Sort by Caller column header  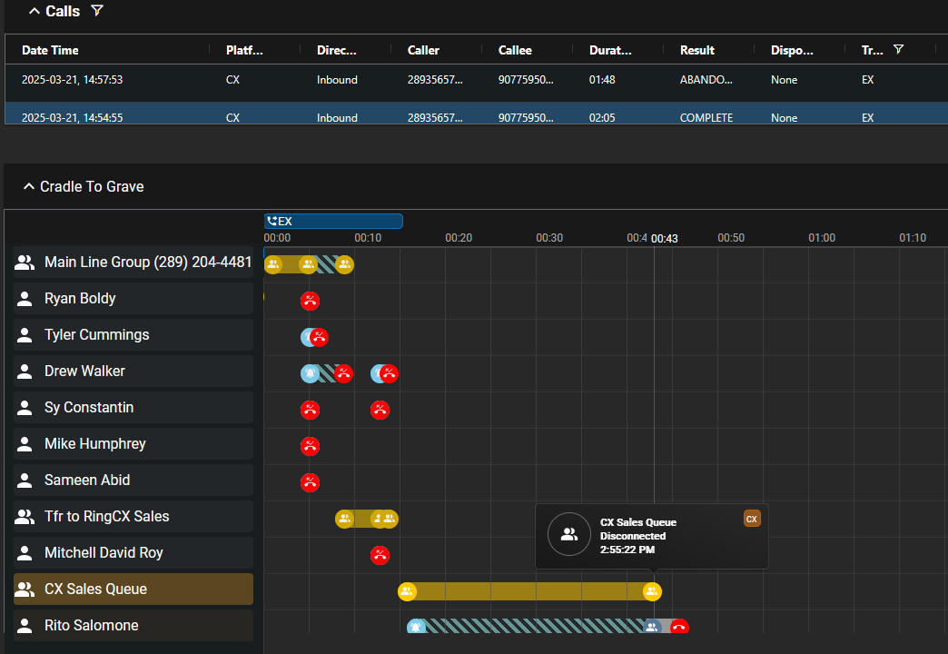click(423, 50)
